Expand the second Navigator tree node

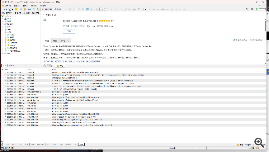[x=3, y=21]
